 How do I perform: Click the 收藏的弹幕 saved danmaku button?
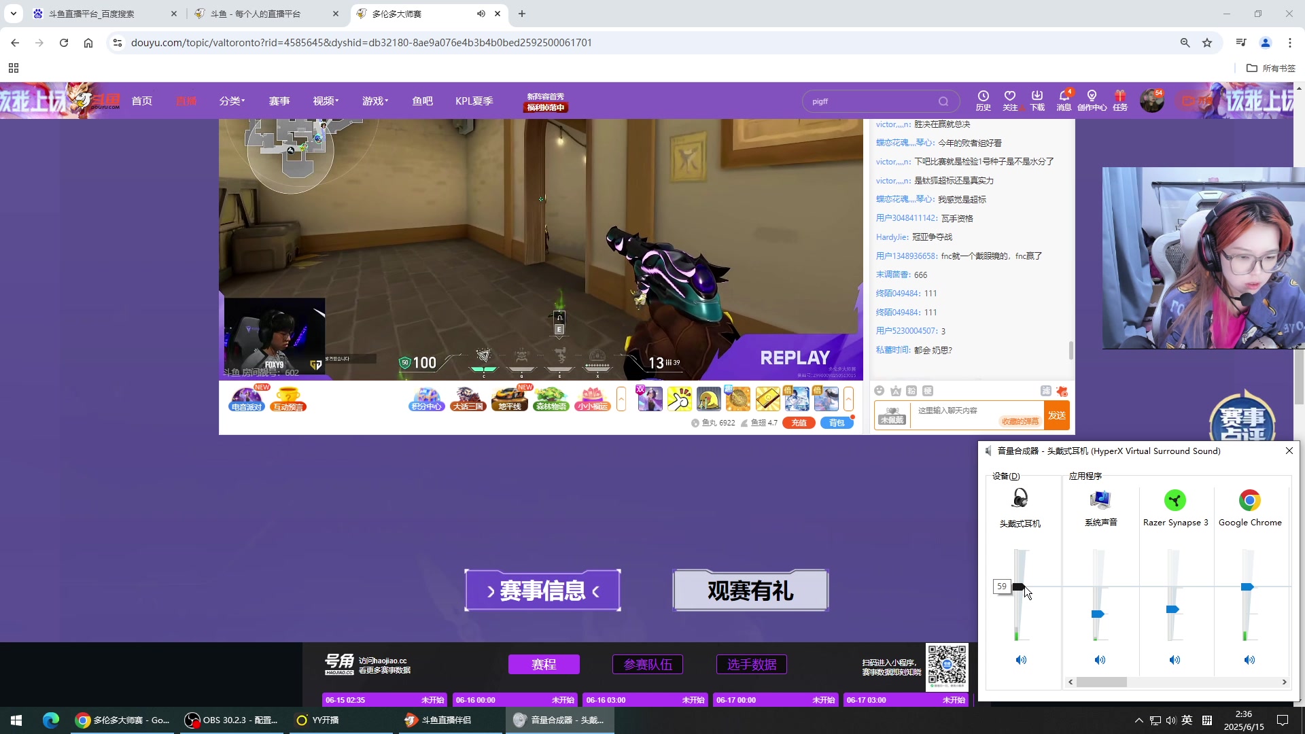tap(1020, 421)
